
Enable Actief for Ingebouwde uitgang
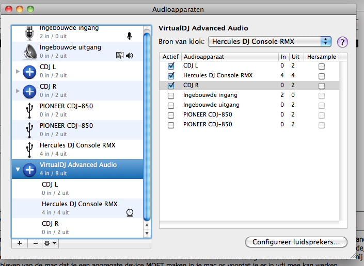click(x=171, y=106)
